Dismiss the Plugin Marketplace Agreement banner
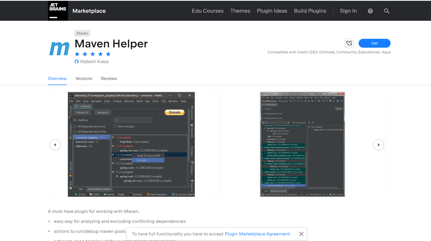431x241 pixels. coord(301,234)
